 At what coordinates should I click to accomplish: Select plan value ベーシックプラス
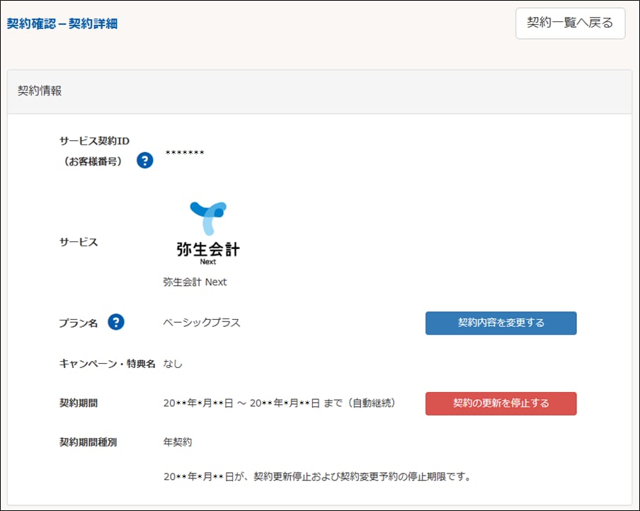click(x=202, y=323)
